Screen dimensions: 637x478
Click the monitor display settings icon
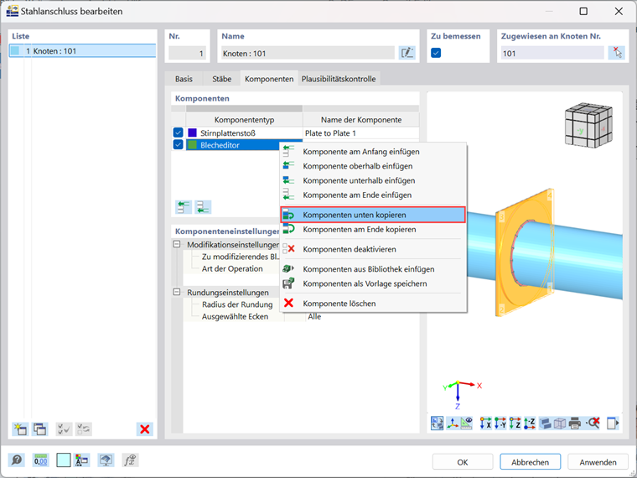click(x=106, y=460)
